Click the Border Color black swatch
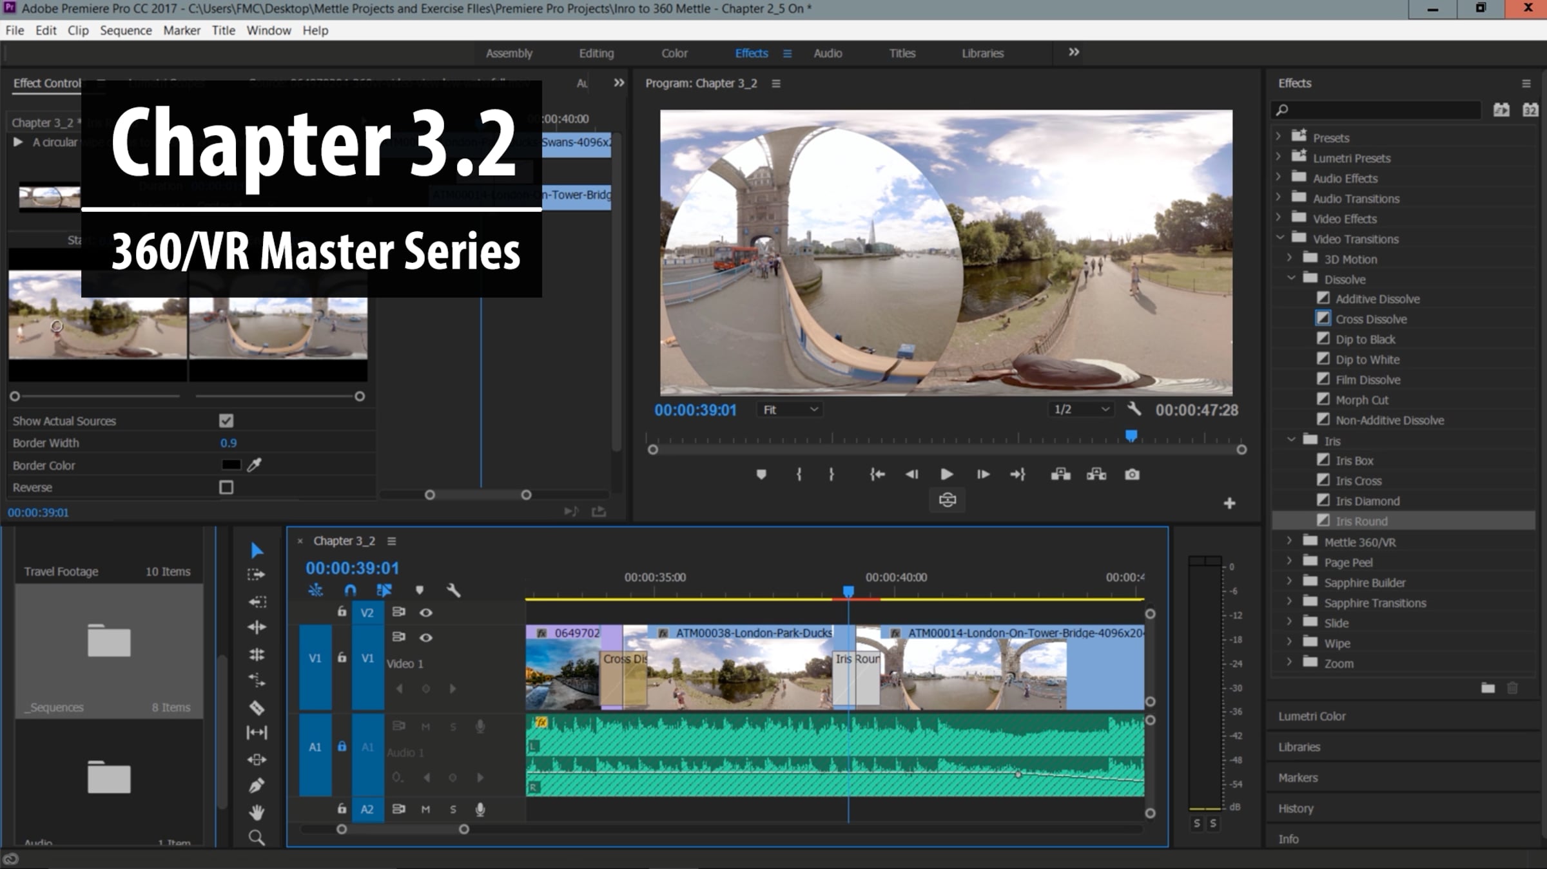Viewport: 1547px width, 869px height. pyautogui.click(x=231, y=465)
